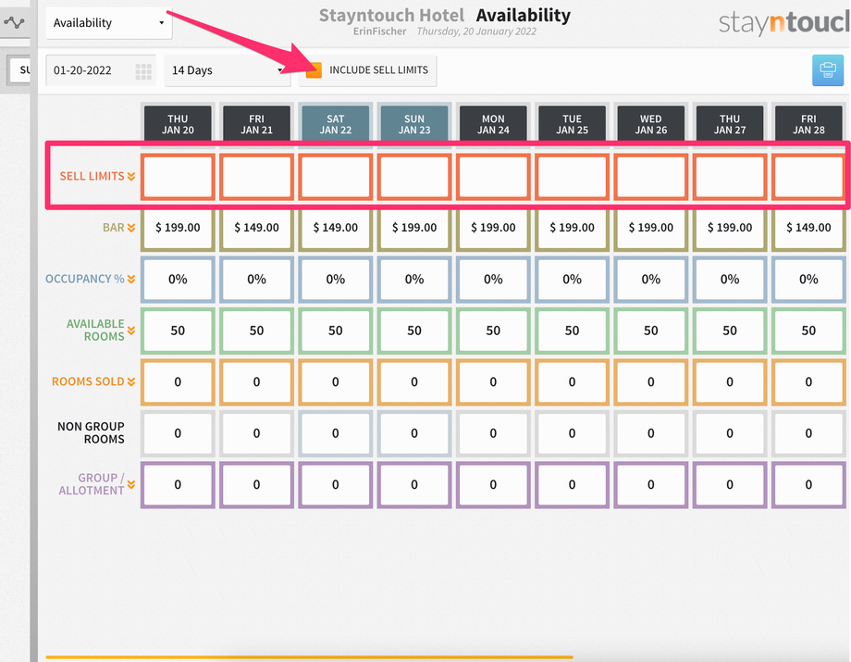Click the 01-20-2022 date field

pos(101,70)
